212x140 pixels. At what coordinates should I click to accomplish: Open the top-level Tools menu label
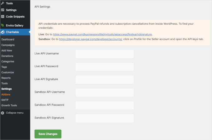[x=9, y=3]
